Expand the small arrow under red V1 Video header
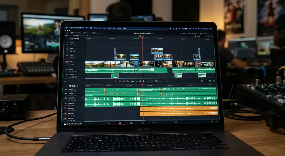This screenshot has width=285, height=156. 67,64
